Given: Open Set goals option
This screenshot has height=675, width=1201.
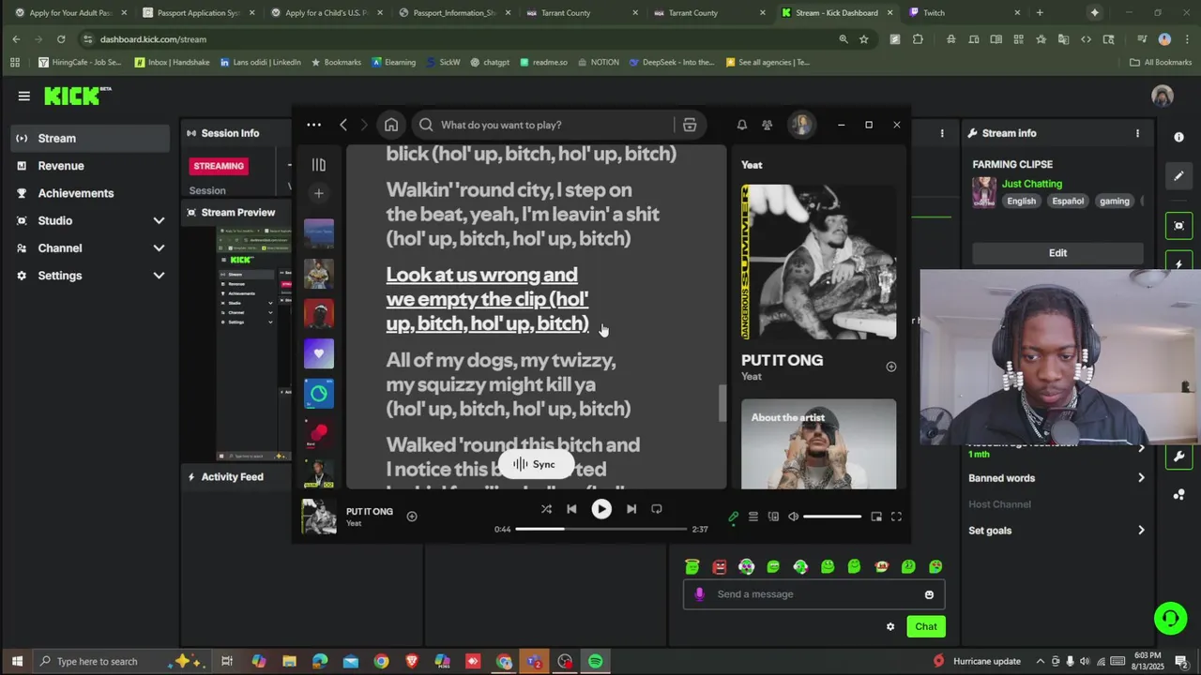Looking at the screenshot, I should coord(1057,531).
